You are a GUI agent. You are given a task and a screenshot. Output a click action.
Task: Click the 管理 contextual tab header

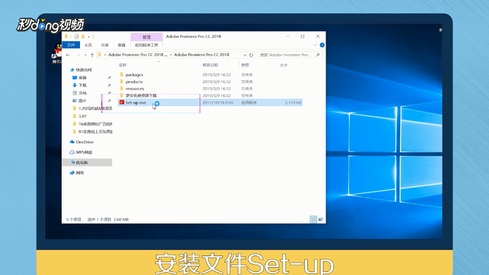coord(146,37)
